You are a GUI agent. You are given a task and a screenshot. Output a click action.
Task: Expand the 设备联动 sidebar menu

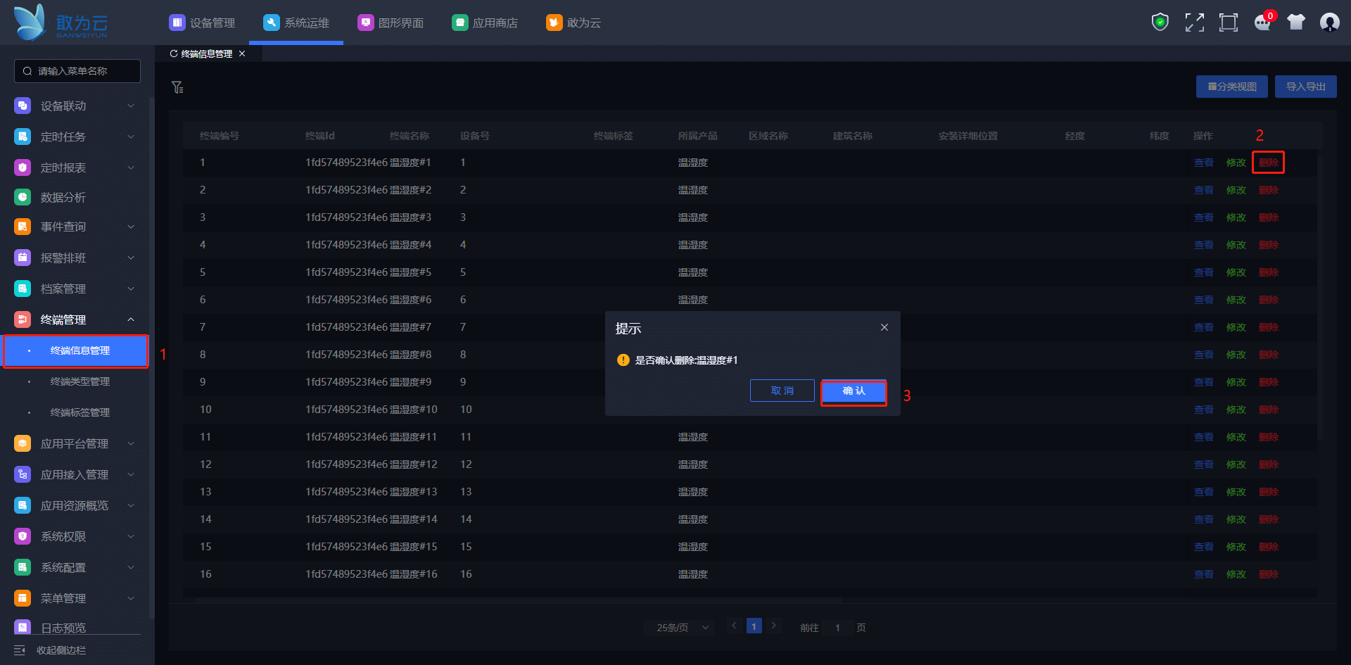click(131, 106)
